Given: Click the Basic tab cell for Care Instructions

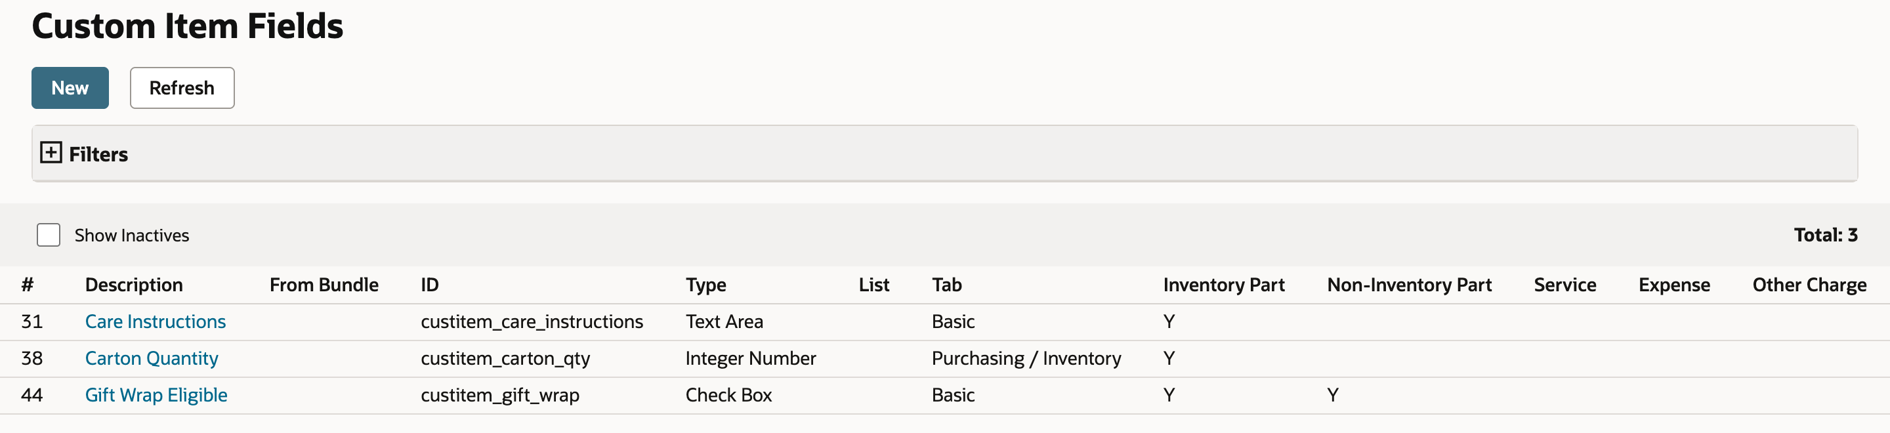Looking at the screenshot, I should tap(953, 321).
